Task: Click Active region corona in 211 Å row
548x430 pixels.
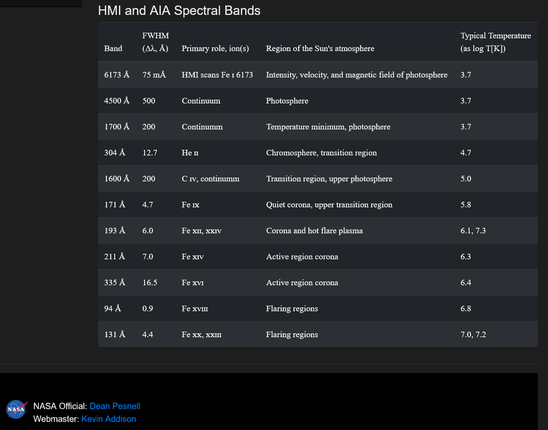Action: (x=302, y=256)
